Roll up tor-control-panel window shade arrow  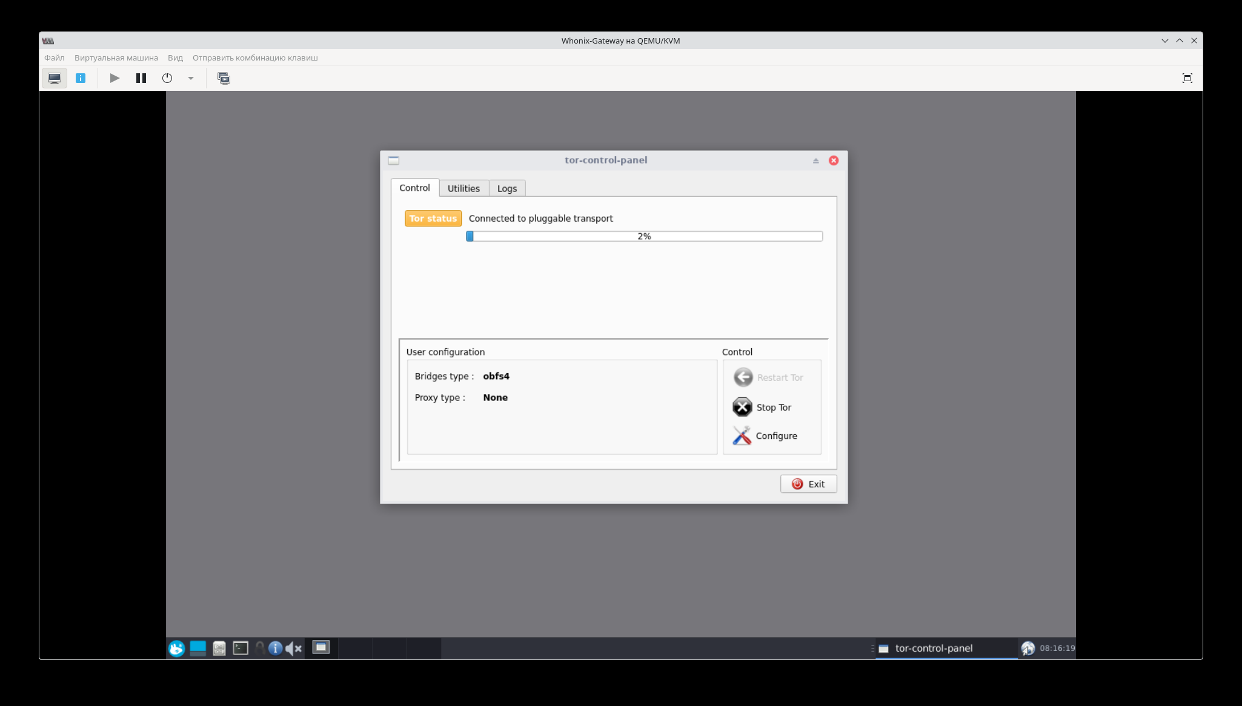pos(815,160)
